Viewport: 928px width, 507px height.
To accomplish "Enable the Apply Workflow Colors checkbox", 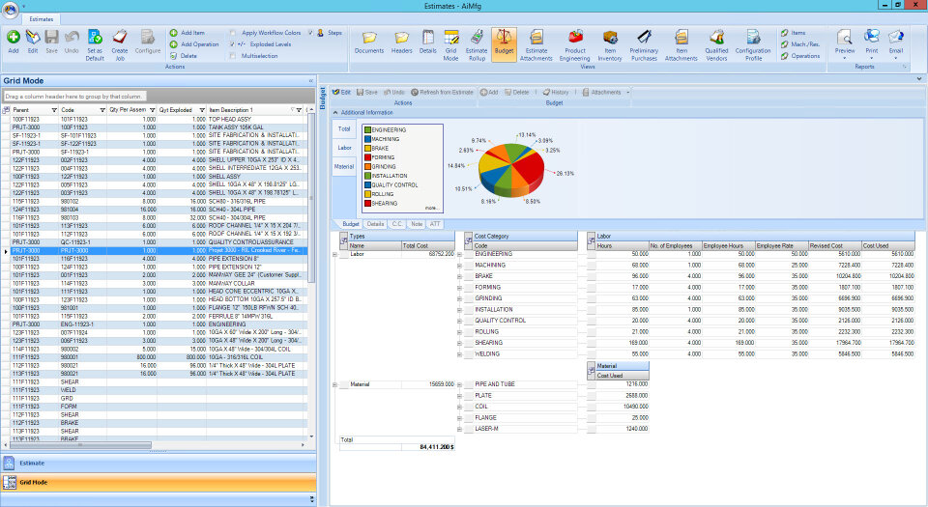I will pos(233,33).
